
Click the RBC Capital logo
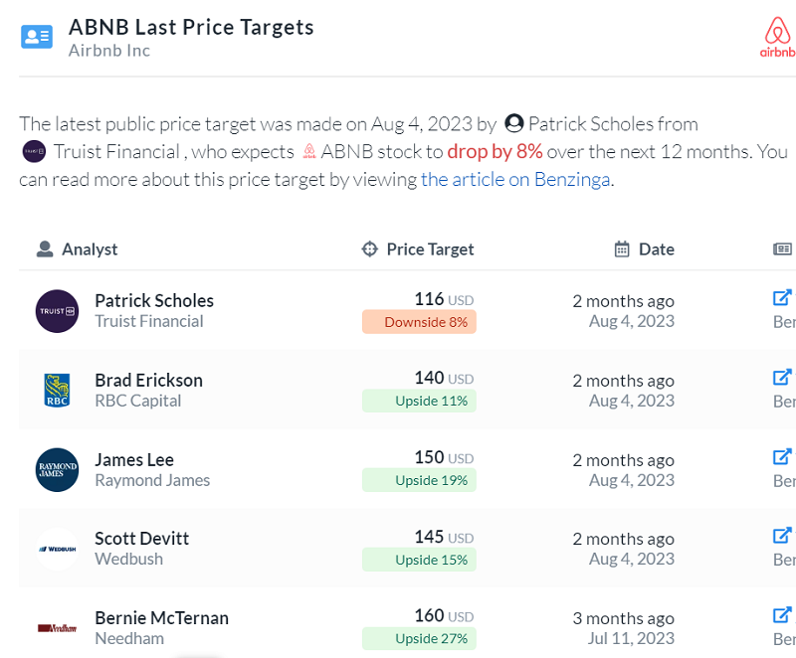57,391
